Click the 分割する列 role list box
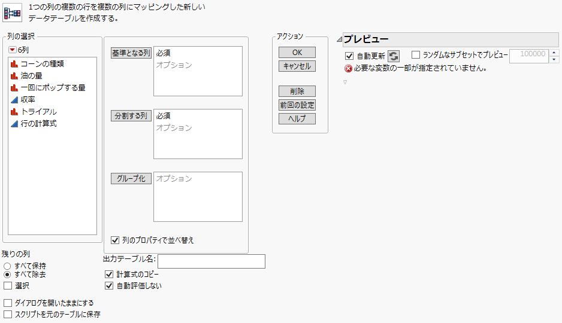The height and width of the screenshot is (323, 562). pyautogui.click(x=198, y=134)
